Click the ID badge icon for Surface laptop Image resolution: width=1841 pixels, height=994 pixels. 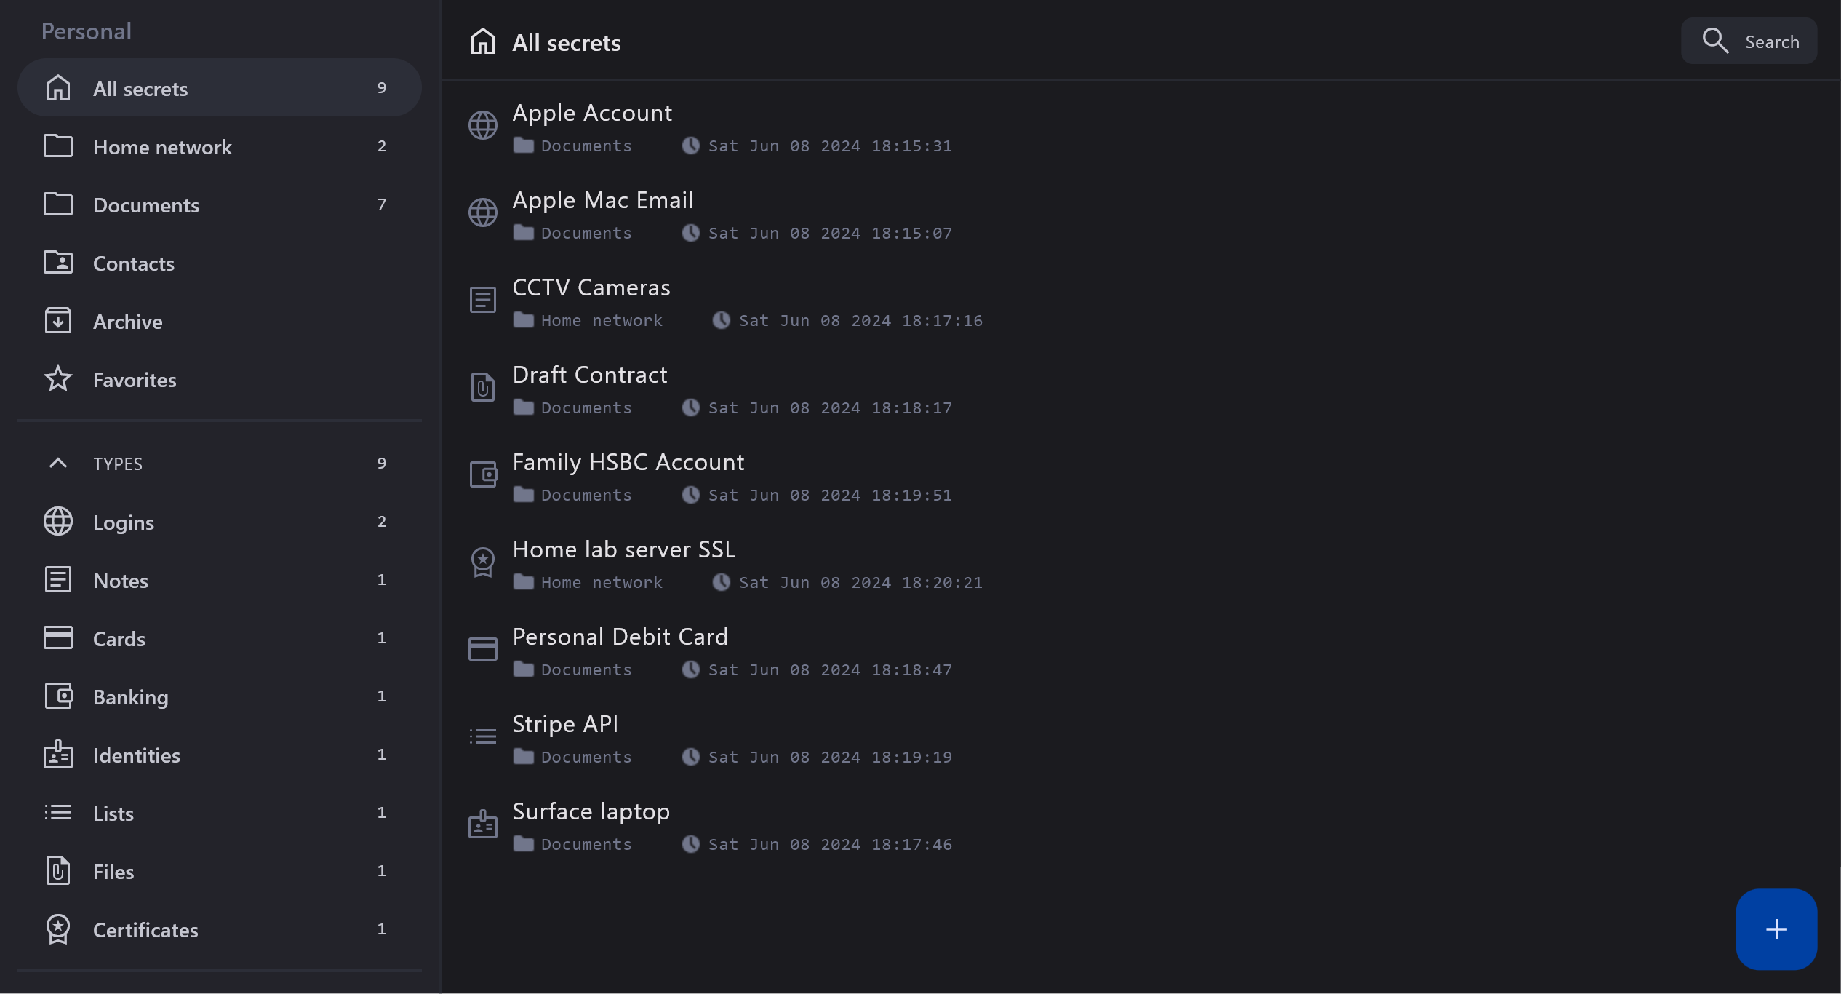(482, 824)
